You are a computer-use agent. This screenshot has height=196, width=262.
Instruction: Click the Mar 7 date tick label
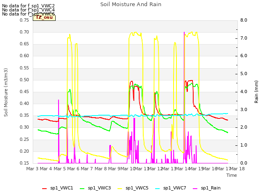[x=87, y=169]
